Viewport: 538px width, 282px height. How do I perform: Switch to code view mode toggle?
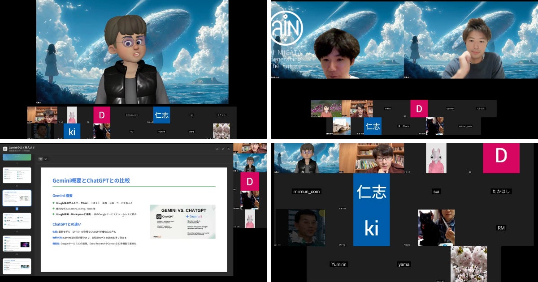(46, 159)
